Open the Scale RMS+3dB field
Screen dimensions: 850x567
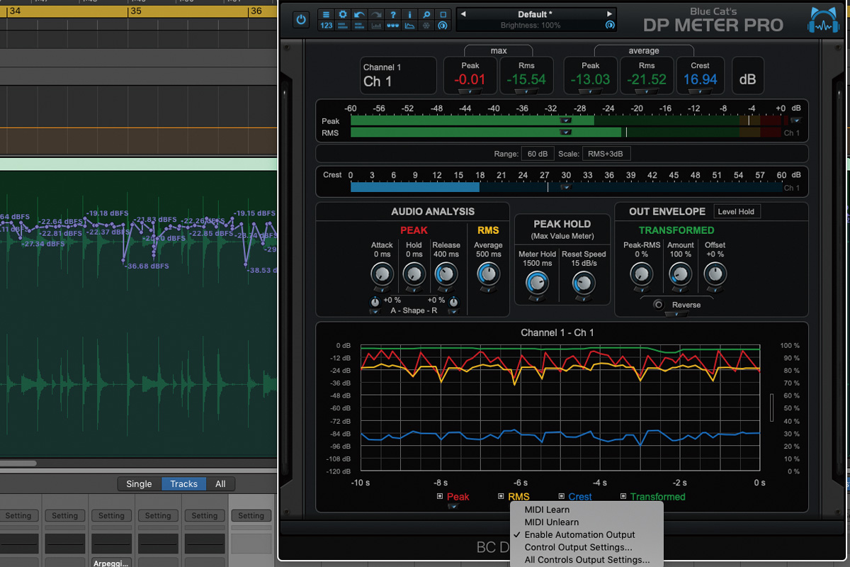(606, 154)
